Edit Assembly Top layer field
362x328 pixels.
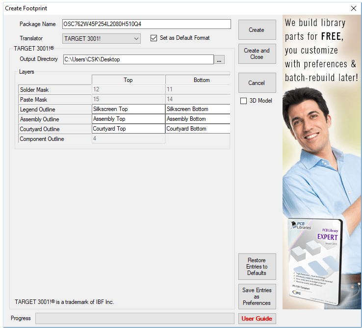click(x=129, y=119)
